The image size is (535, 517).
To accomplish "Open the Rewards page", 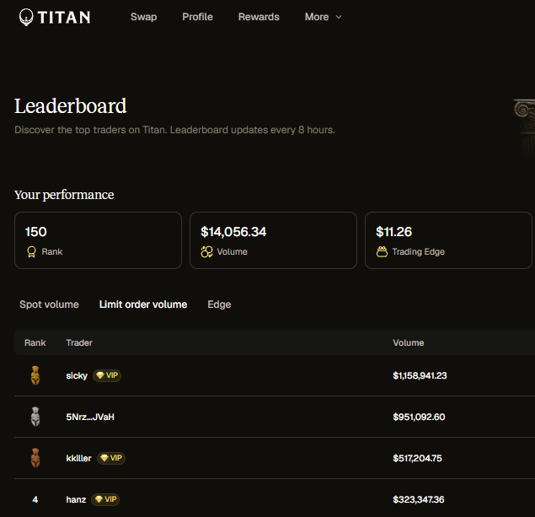I will click(x=259, y=17).
